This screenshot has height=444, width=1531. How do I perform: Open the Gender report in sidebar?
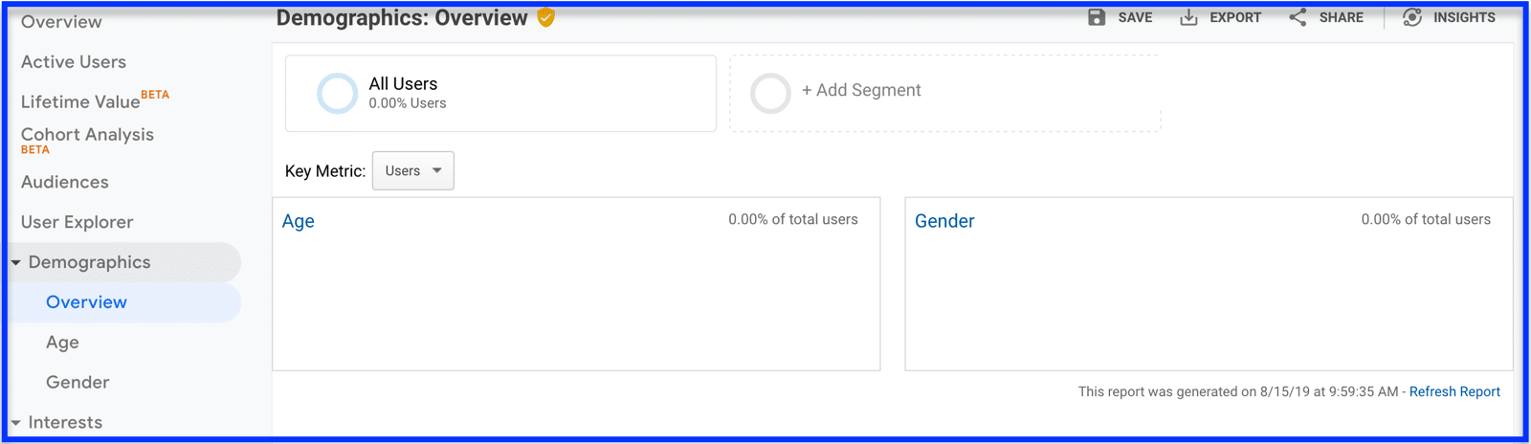coord(78,382)
